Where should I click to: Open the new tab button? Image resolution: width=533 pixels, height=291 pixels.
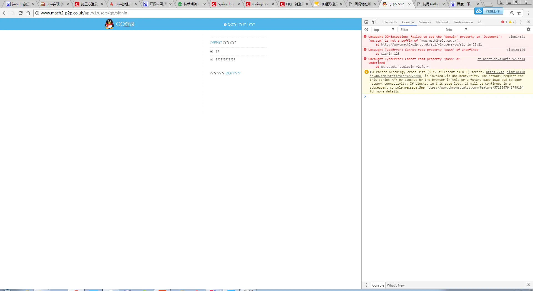488,4
